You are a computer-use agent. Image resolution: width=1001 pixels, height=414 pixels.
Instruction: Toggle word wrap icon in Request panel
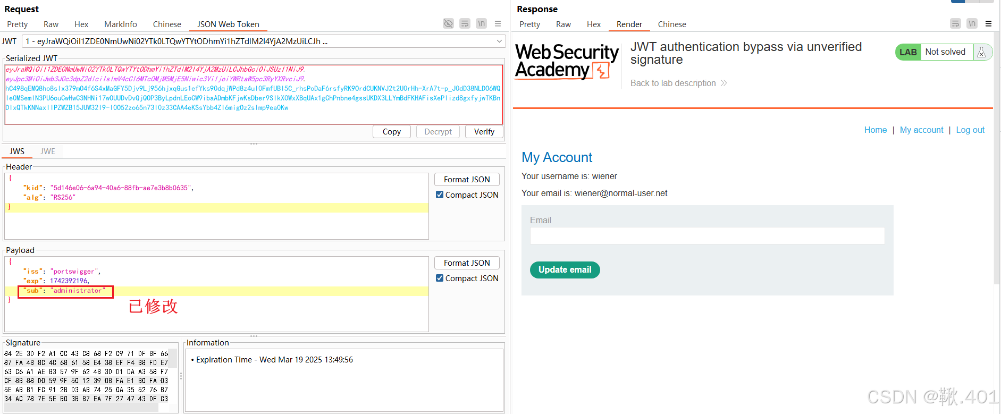pyautogui.click(x=465, y=23)
